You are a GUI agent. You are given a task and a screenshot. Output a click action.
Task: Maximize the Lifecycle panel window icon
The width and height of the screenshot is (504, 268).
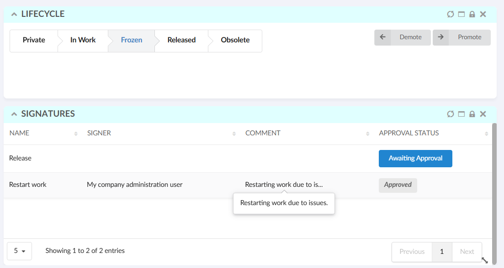click(462, 14)
